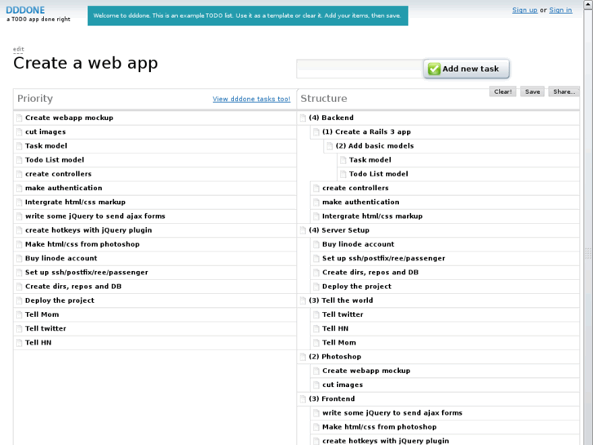Click the page icon beside Create a Rails 3 app
Image resolution: width=593 pixels, height=445 pixels.
(316, 132)
